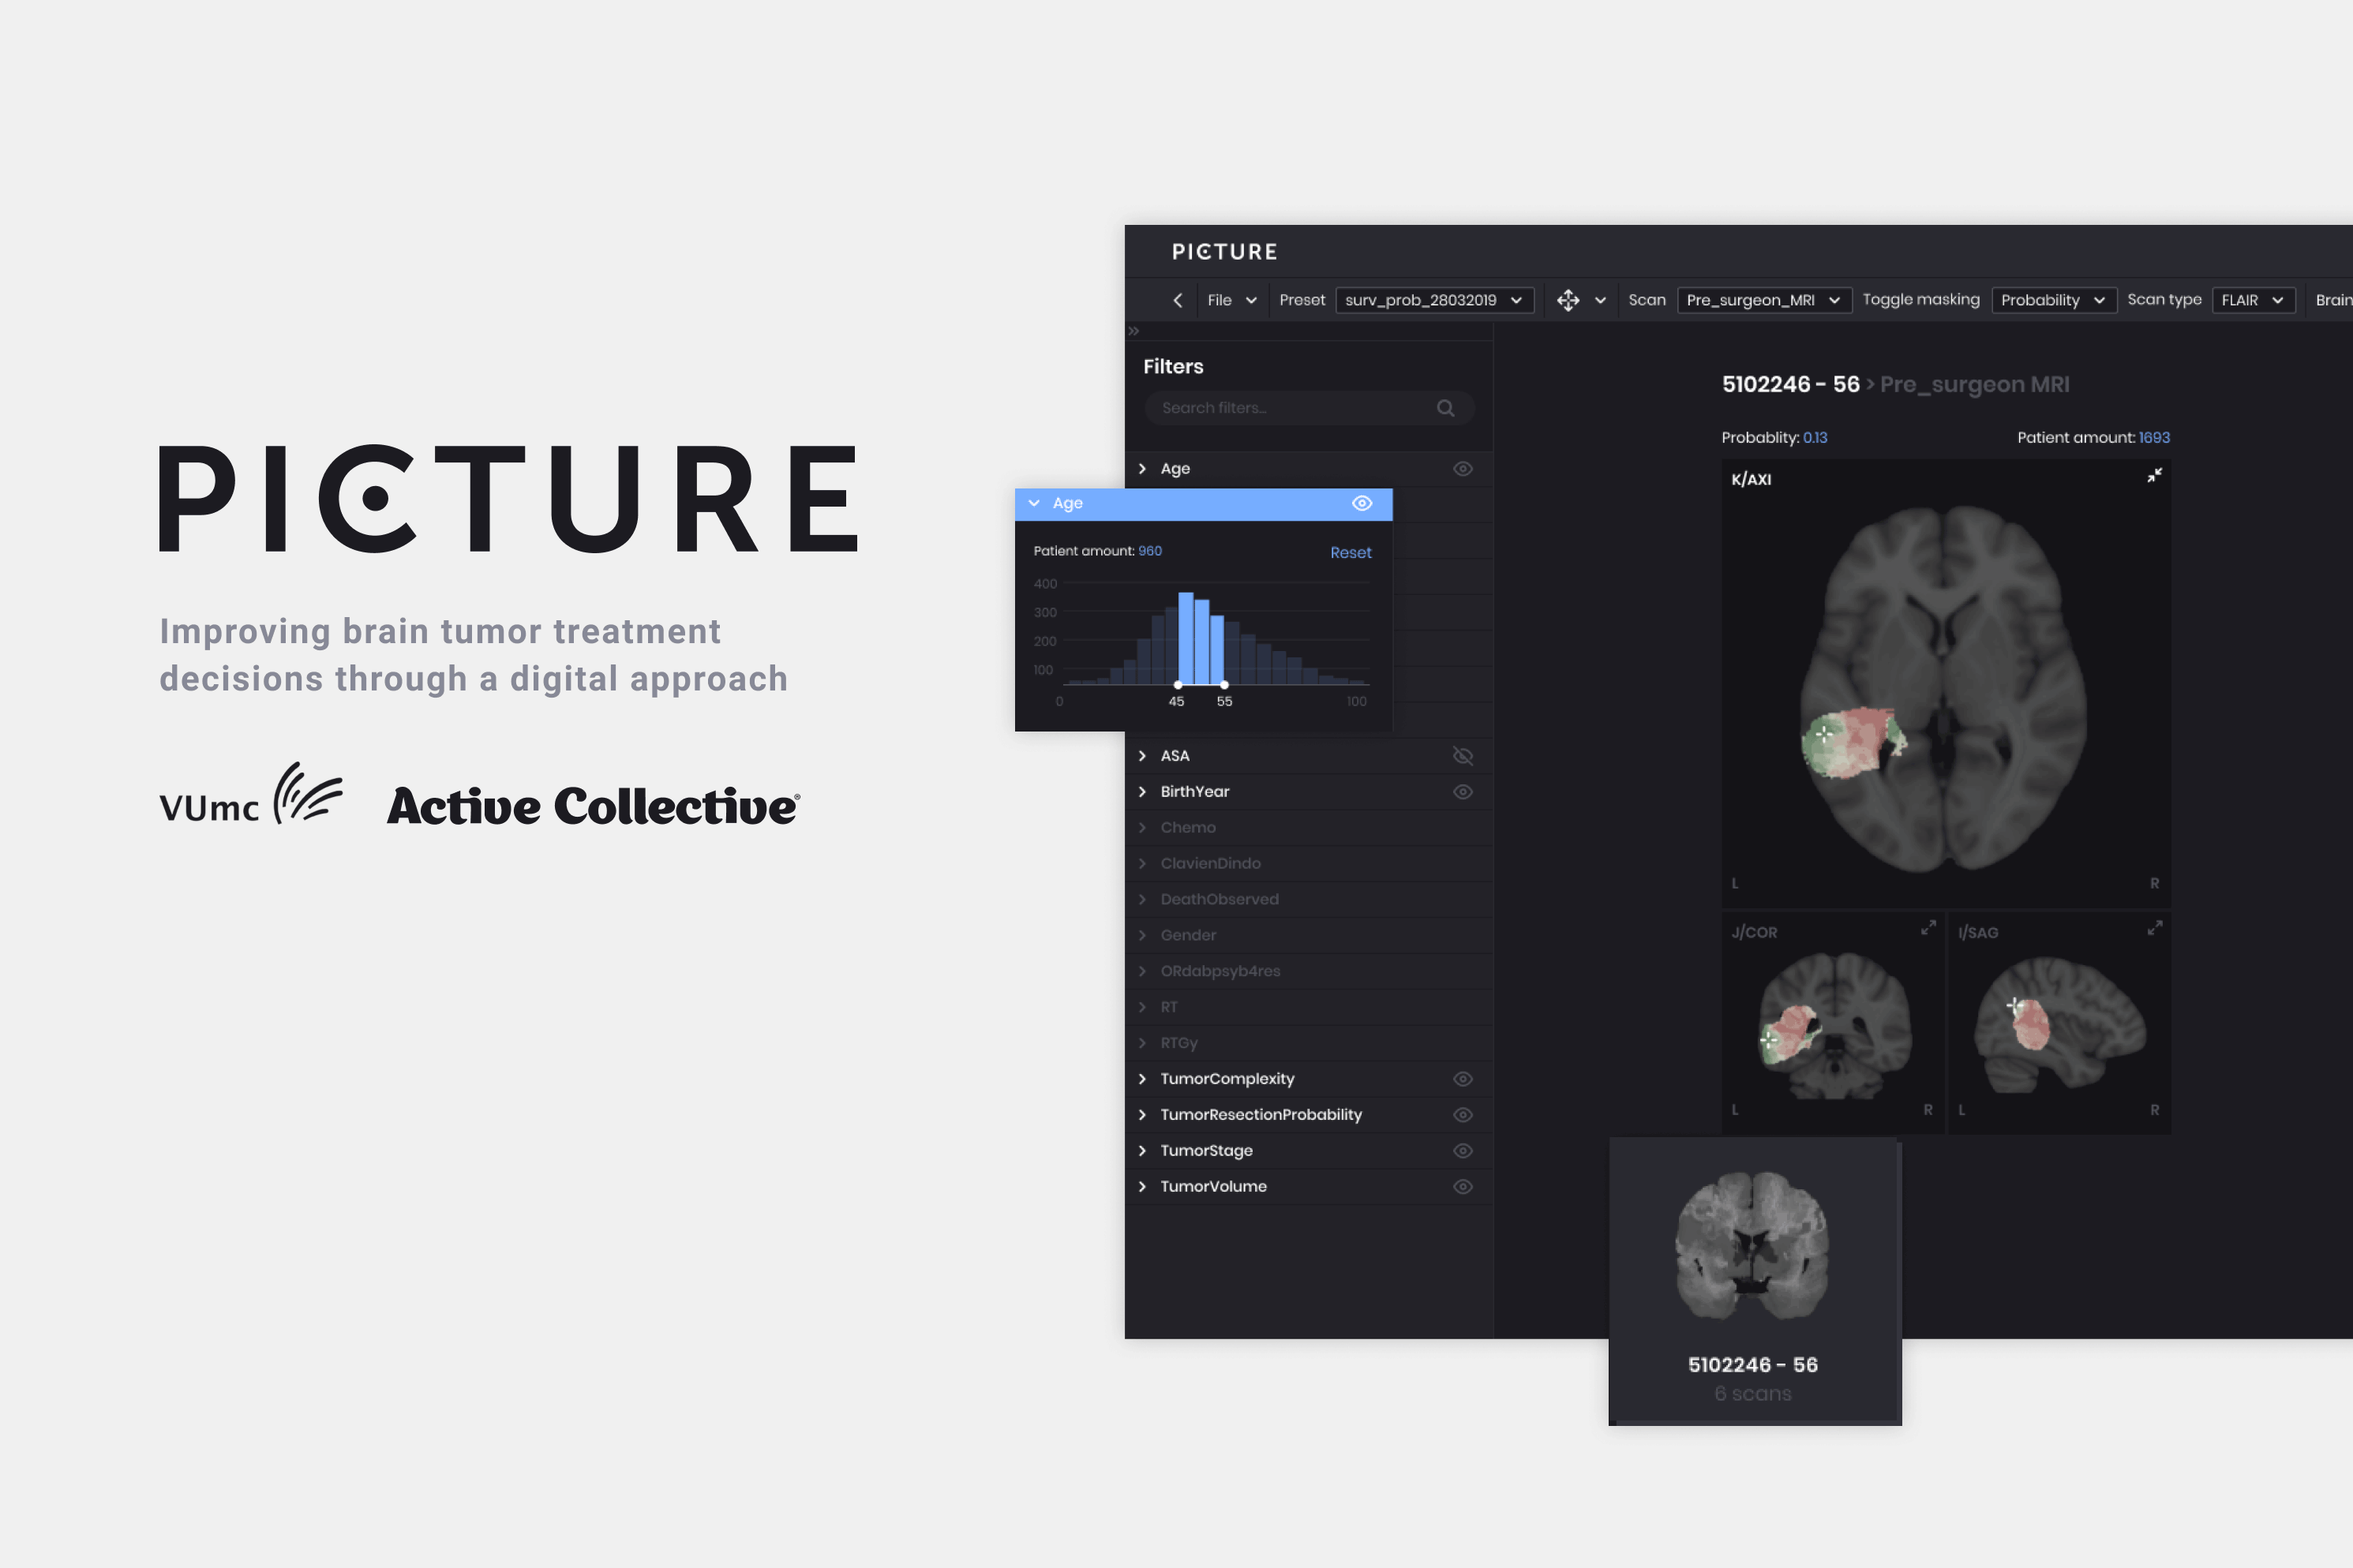
Task: Click the search magnifier icon
Action: click(x=1445, y=408)
